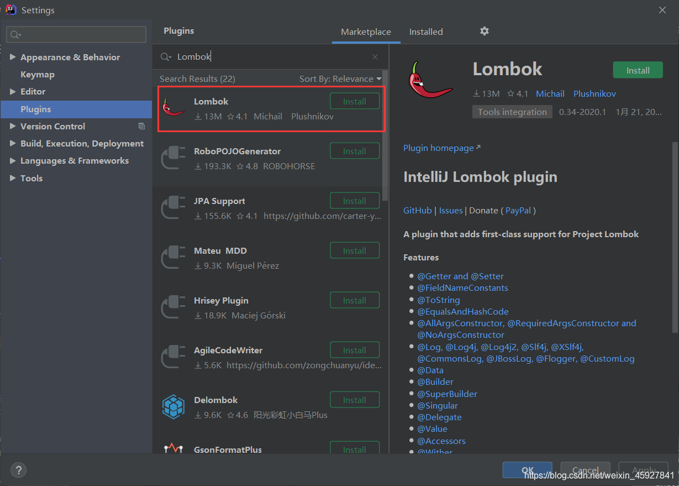Install the Lombok plugin from results list
This screenshot has width=679, height=486.
(x=355, y=101)
